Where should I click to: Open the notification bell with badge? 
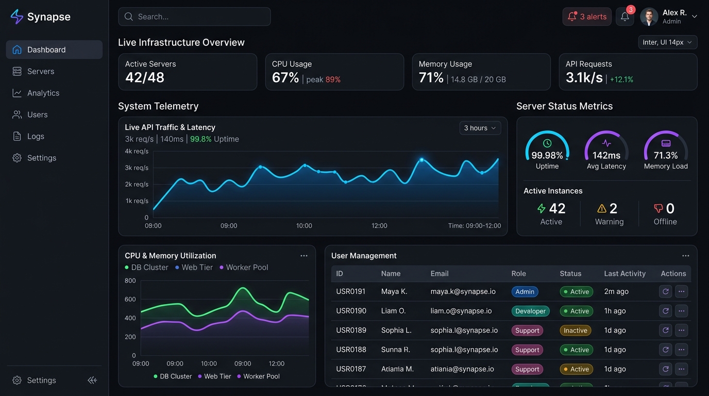click(625, 16)
